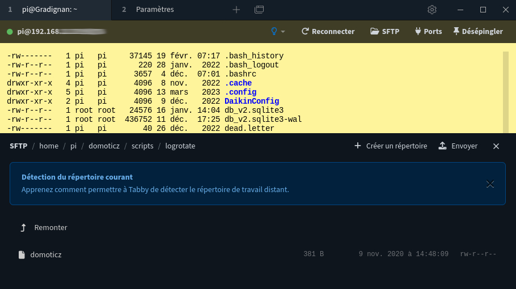Click the Envoyer upload button
The height and width of the screenshot is (289, 516).
[x=458, y=146]
